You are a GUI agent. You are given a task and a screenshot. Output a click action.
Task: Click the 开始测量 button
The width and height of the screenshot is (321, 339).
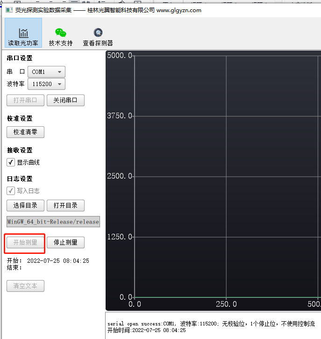point(25,242)
